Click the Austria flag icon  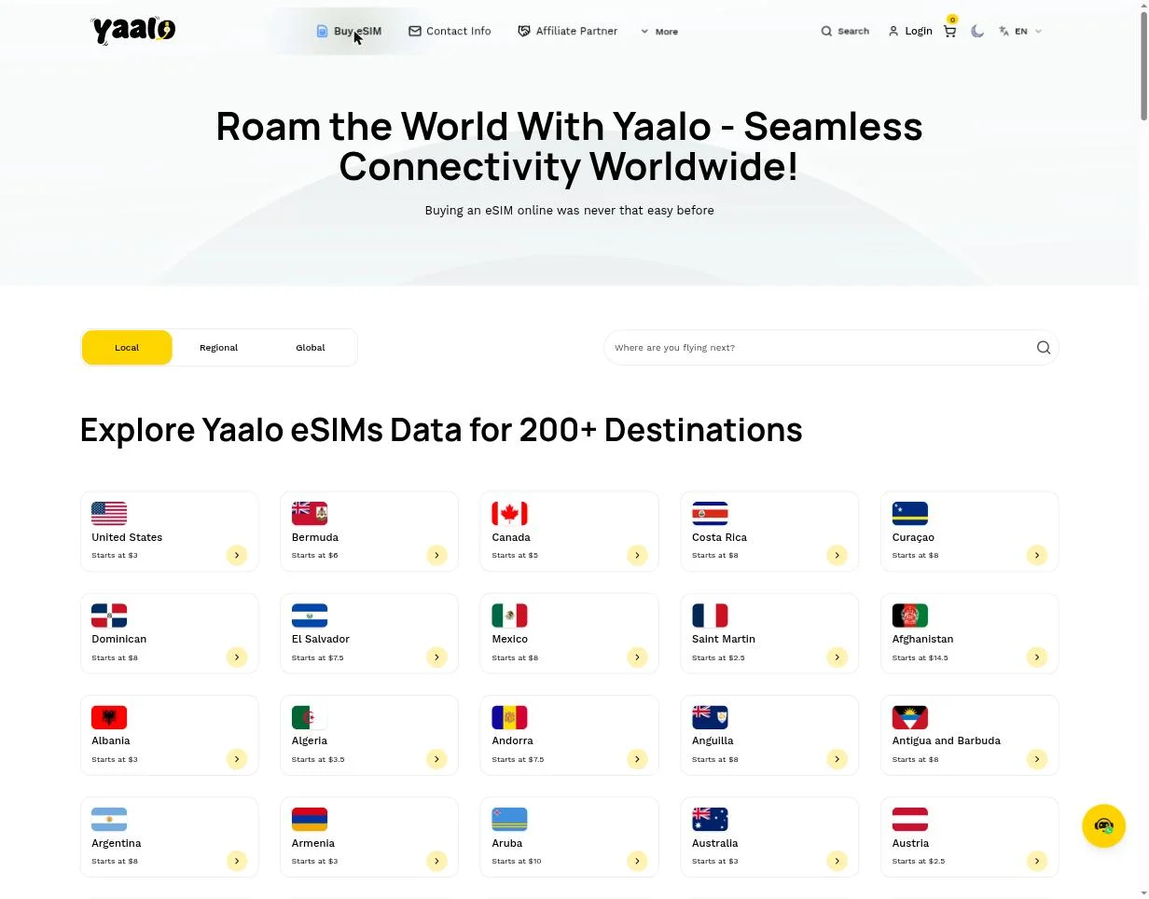click(x=910, y=820)
